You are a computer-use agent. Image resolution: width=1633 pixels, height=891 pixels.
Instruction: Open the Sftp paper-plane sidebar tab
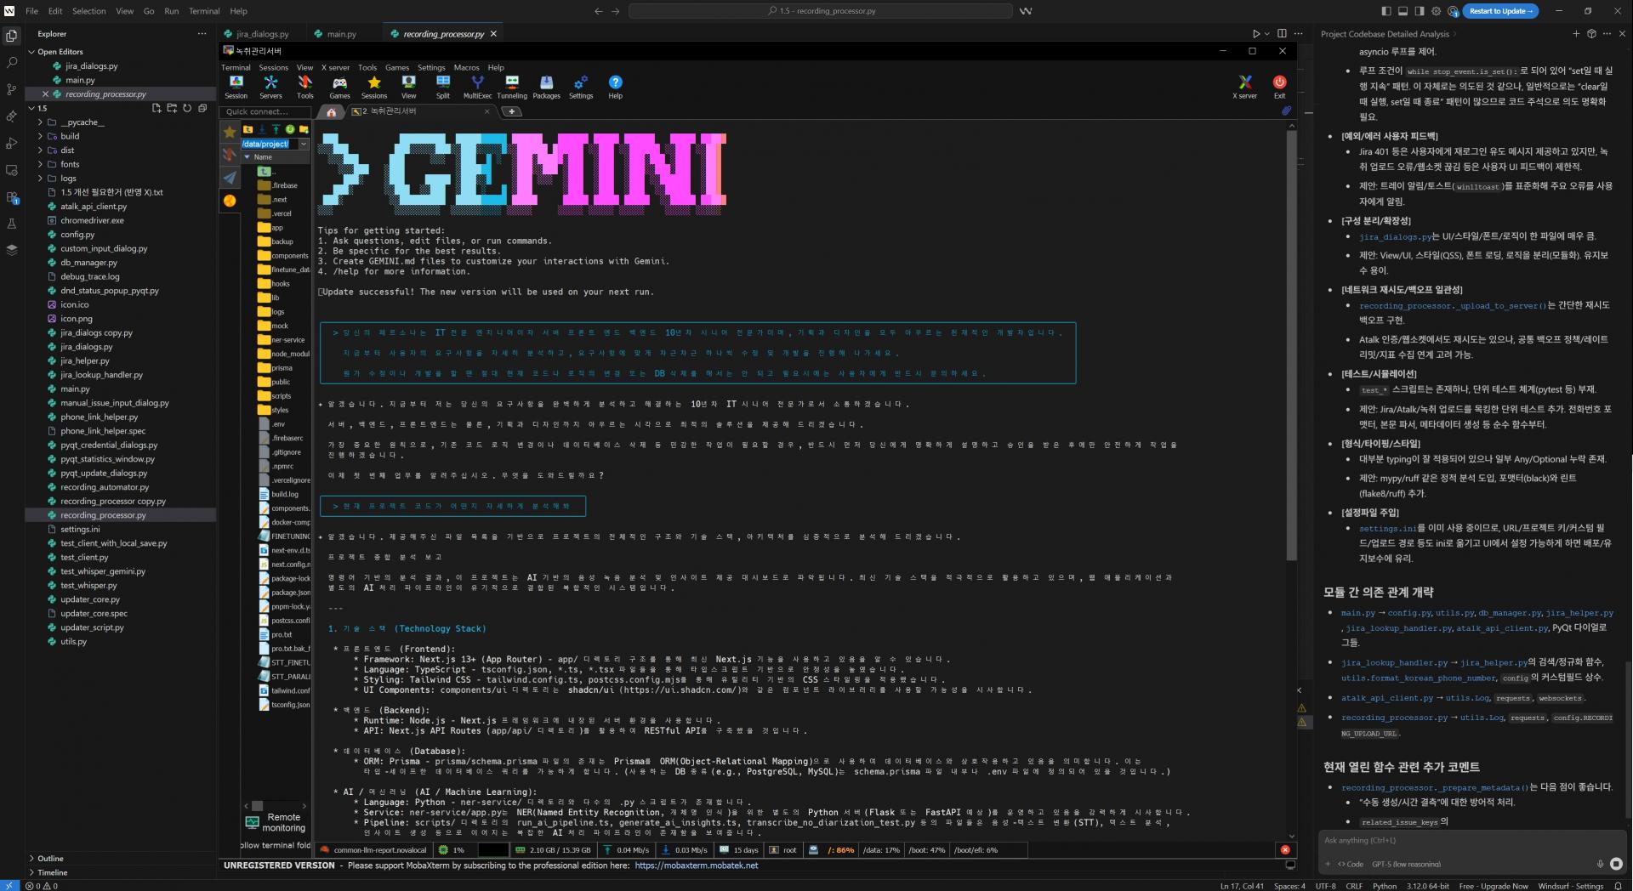pyautogui.click(x=230, y=178)
